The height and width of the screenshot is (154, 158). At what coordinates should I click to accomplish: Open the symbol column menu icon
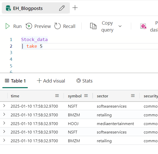pyautogui.click(x=86, y=96)
